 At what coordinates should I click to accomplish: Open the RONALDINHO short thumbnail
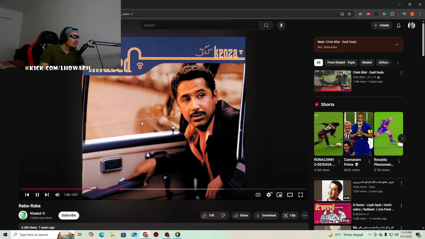click(x=328, y=134)
